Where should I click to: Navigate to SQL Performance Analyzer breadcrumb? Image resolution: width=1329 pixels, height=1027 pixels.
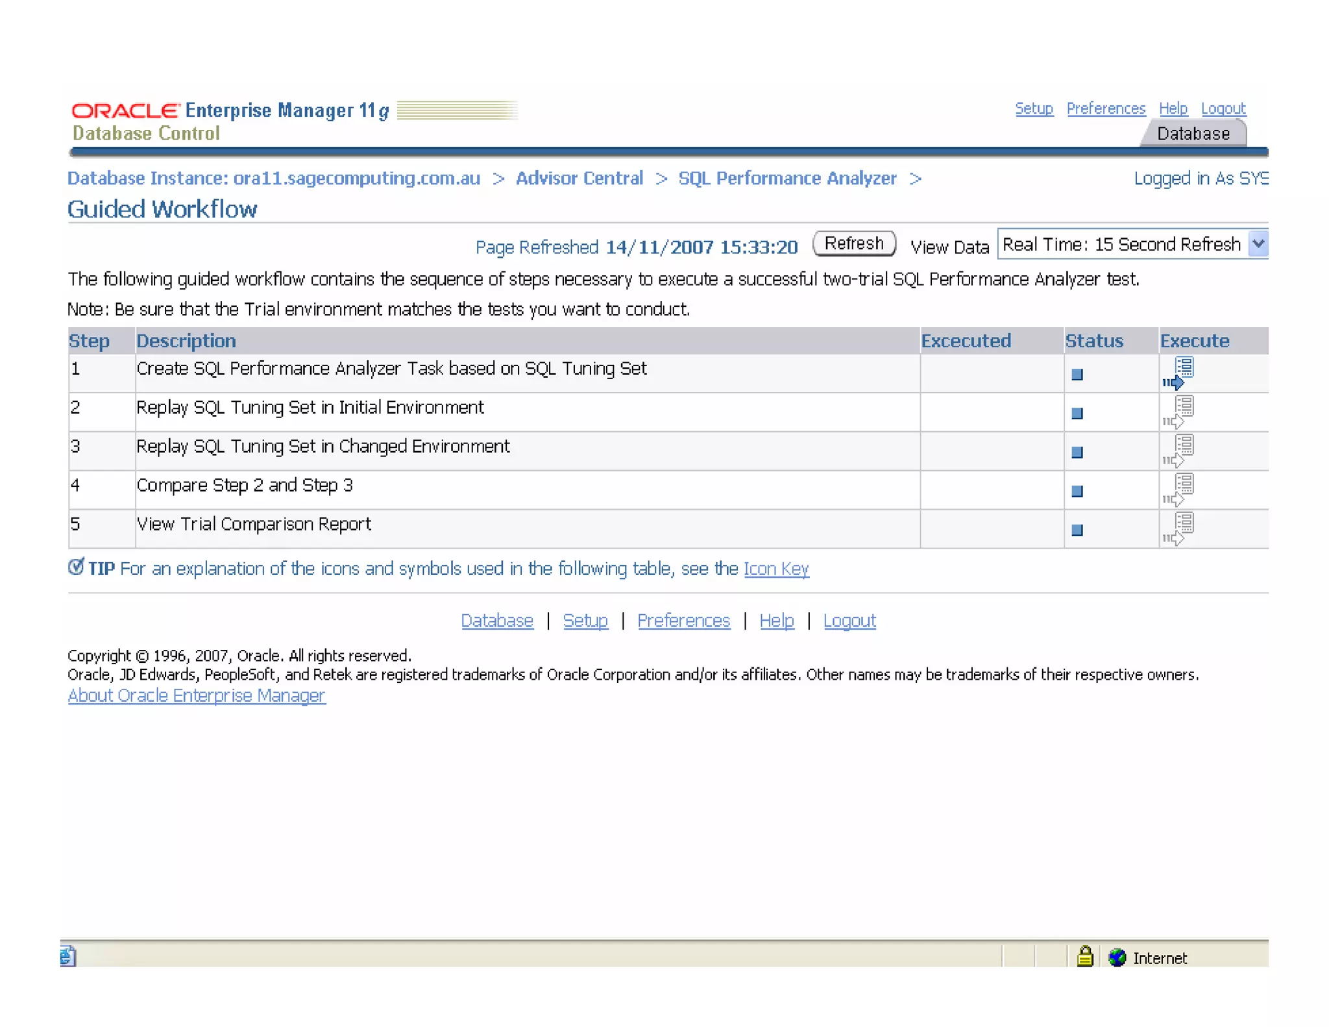pos(787,178)
